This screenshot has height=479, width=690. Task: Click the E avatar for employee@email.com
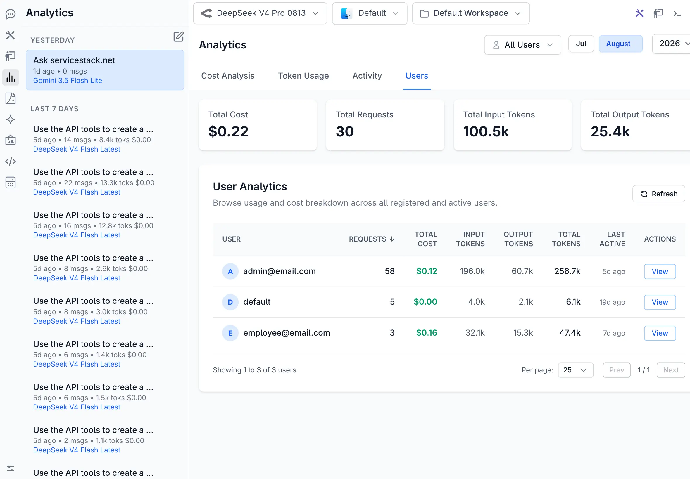pos(230,333)
